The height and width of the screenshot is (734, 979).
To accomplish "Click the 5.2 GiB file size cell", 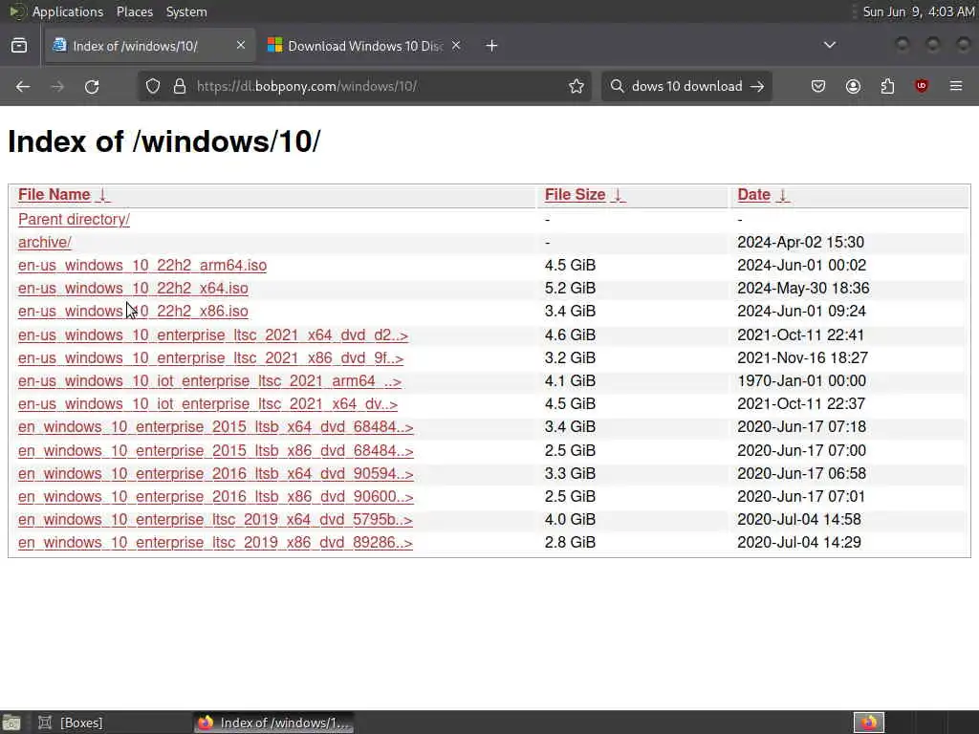I will point(570,289).
